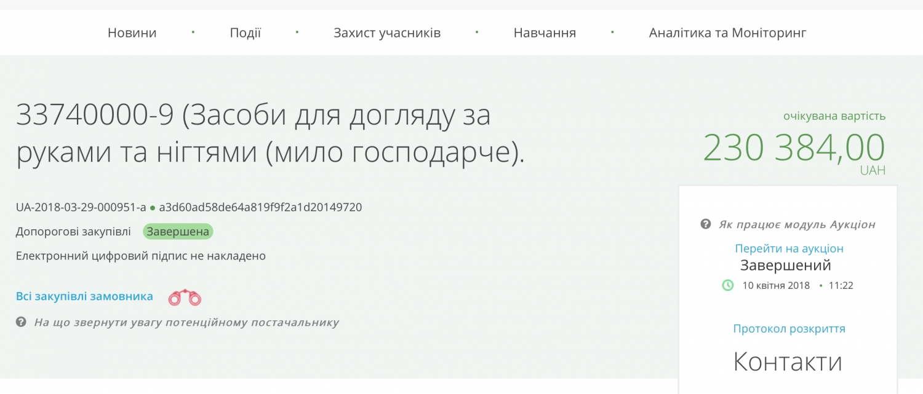
Task: Click tender ID UA-2018-03-29-000951-a
Action: [x=81, y=207]
